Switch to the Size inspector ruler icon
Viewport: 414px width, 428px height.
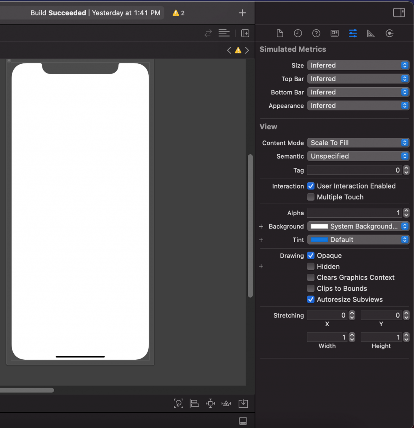coord(371,34)
